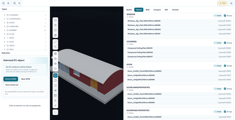
Task: Expand the DOOR type node
Action: point(5,23)
